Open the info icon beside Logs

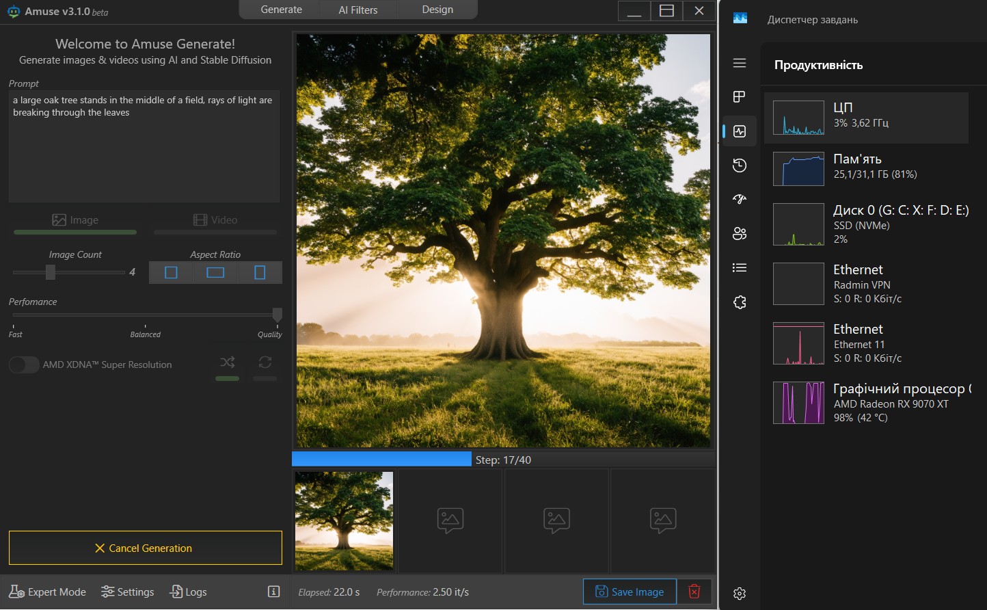click(273, 592)
